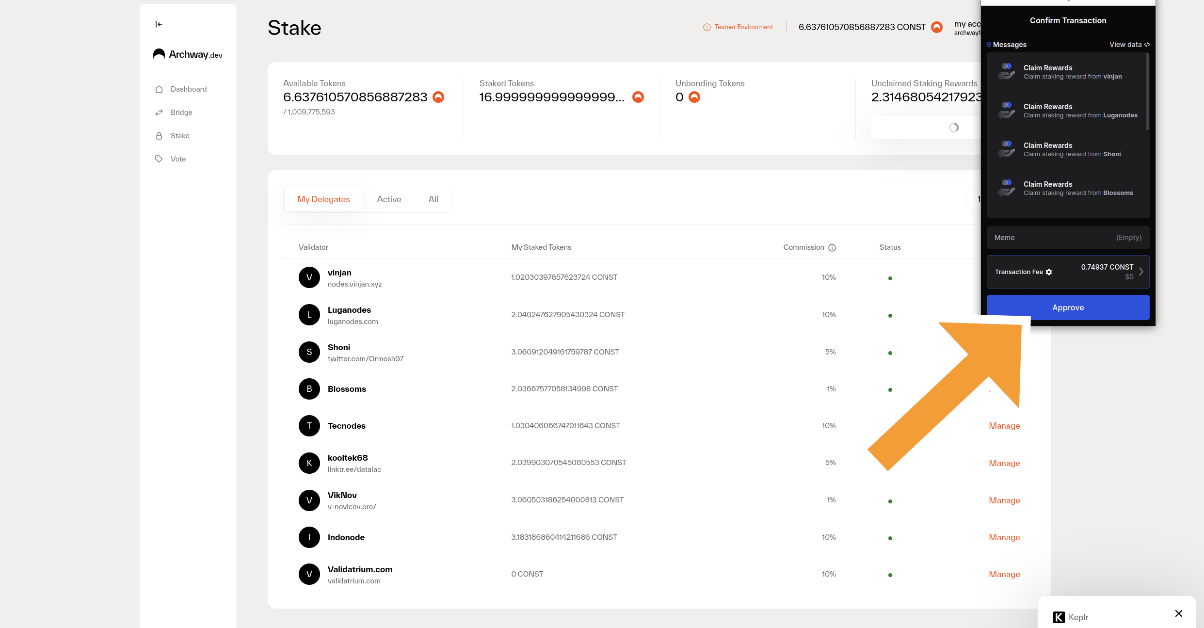This screenshot has height=628, width=1204.
Task: Open Dashboard from the sidebar
Action: point(188,89)
